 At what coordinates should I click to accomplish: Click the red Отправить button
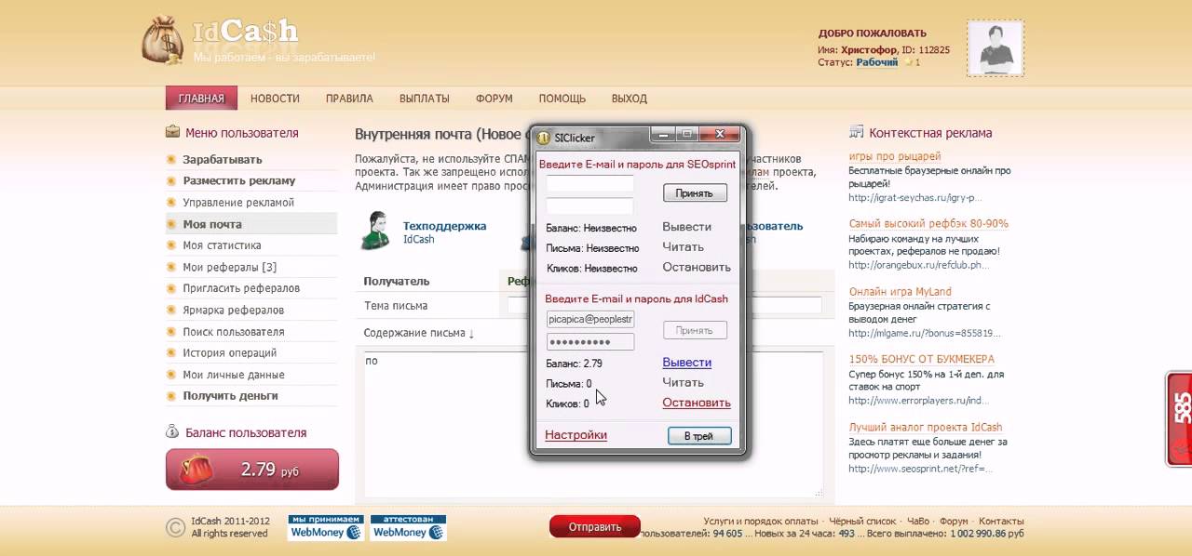(595, 526)
